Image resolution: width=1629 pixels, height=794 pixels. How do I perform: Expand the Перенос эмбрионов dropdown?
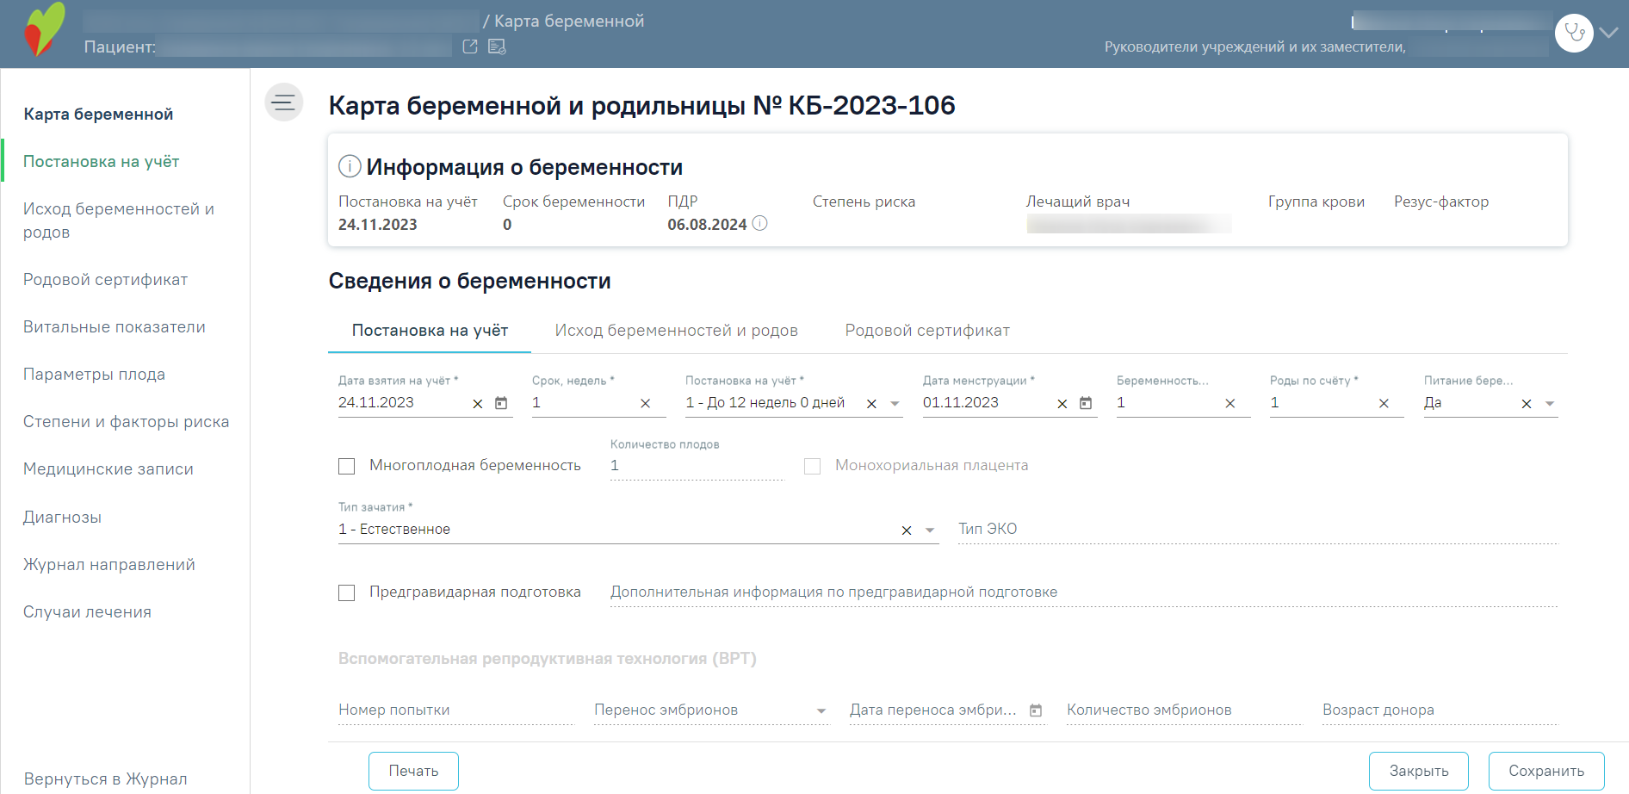(821, 711)
